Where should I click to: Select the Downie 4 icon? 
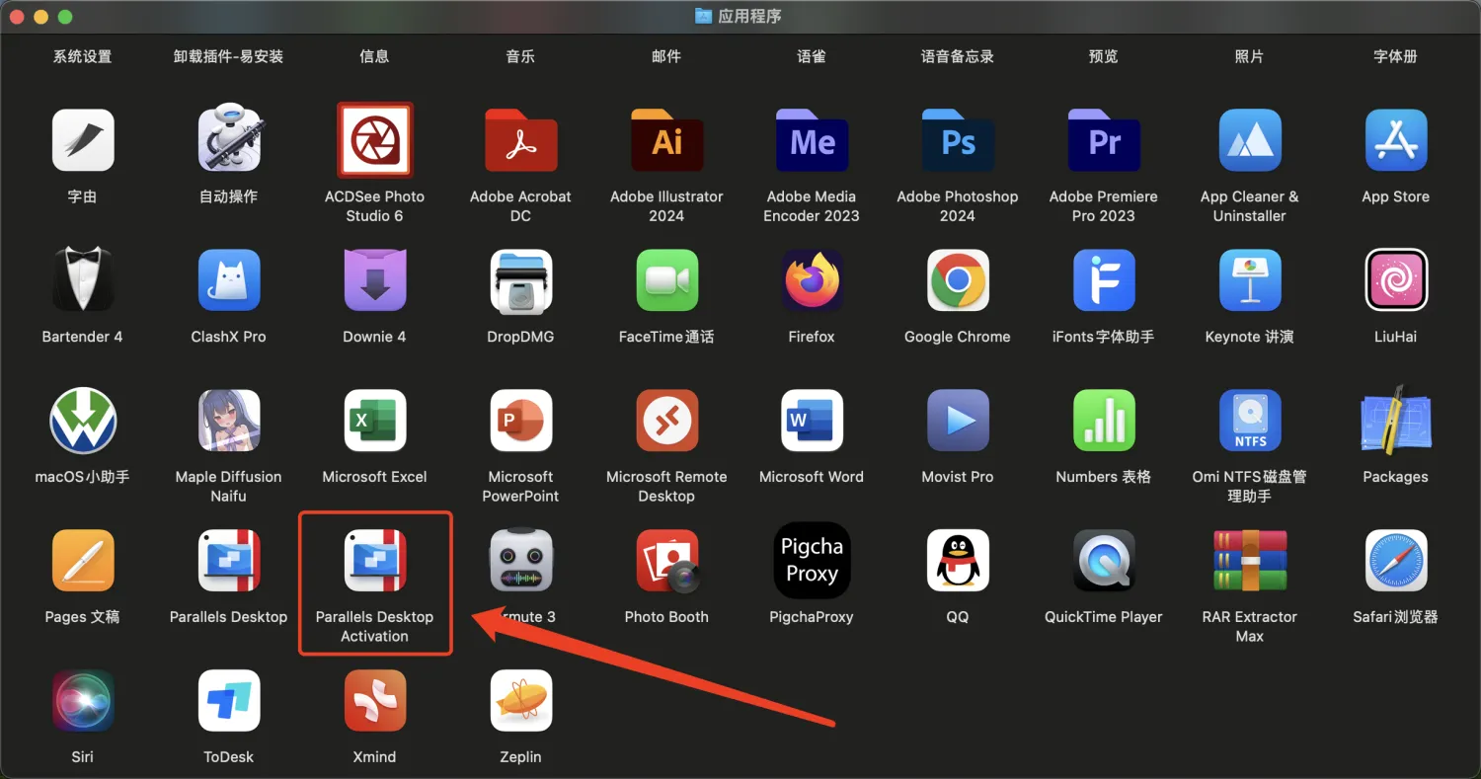tap(374, 280)
